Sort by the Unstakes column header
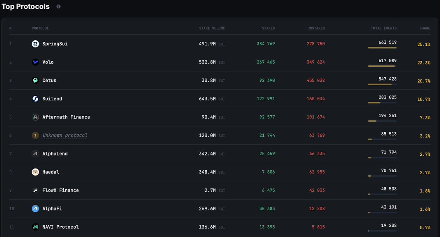Viewport: 440px width, 237px height. (x=316, y=28)
